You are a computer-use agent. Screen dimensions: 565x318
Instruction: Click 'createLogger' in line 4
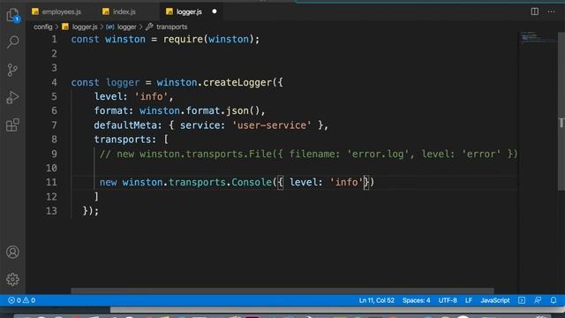[x=237, y=82]
